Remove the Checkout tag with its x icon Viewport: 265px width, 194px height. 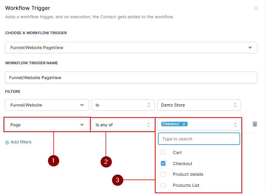[184, 124]
